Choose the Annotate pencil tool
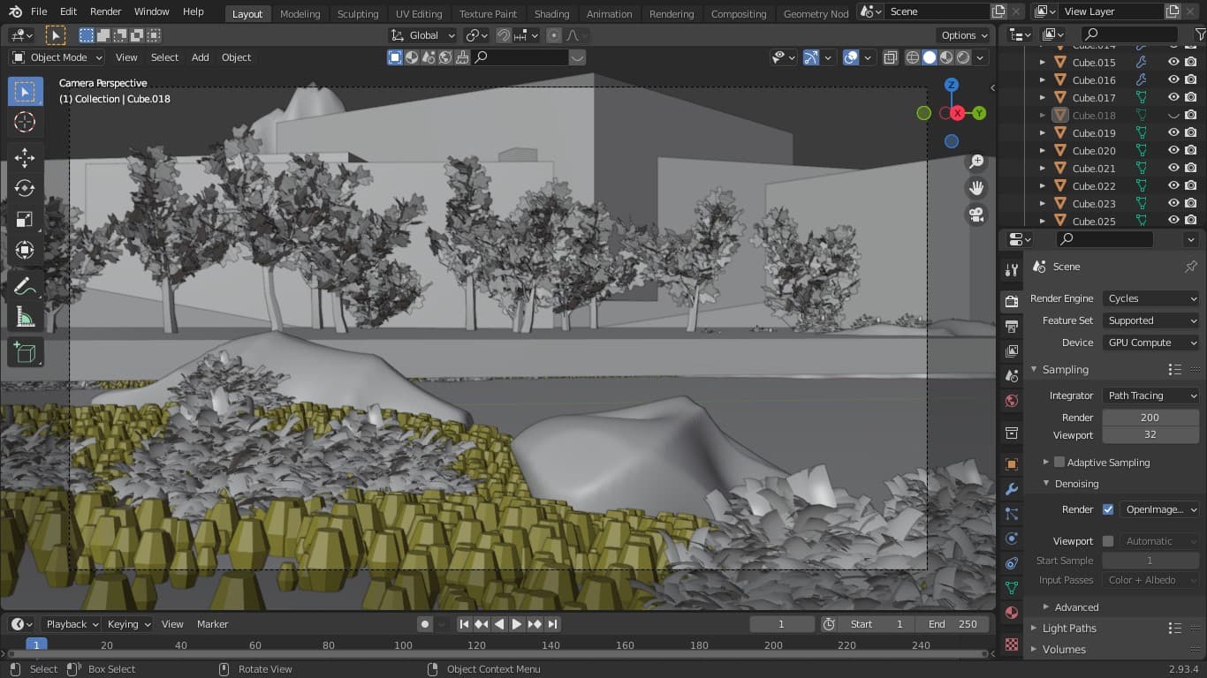The height and width of the screenshot is (678, 1207). click(x=25, y=286)
